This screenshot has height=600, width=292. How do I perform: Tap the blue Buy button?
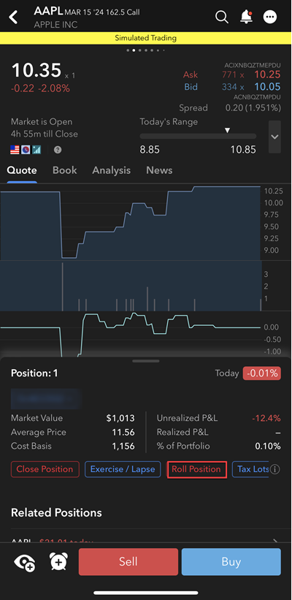click(231, 562)
